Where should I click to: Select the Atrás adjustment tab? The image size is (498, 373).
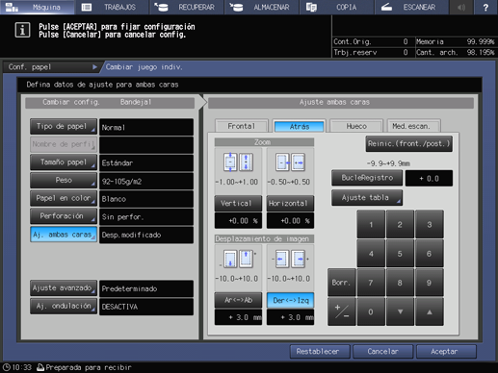pyautogui.click(x=300, y=126)
